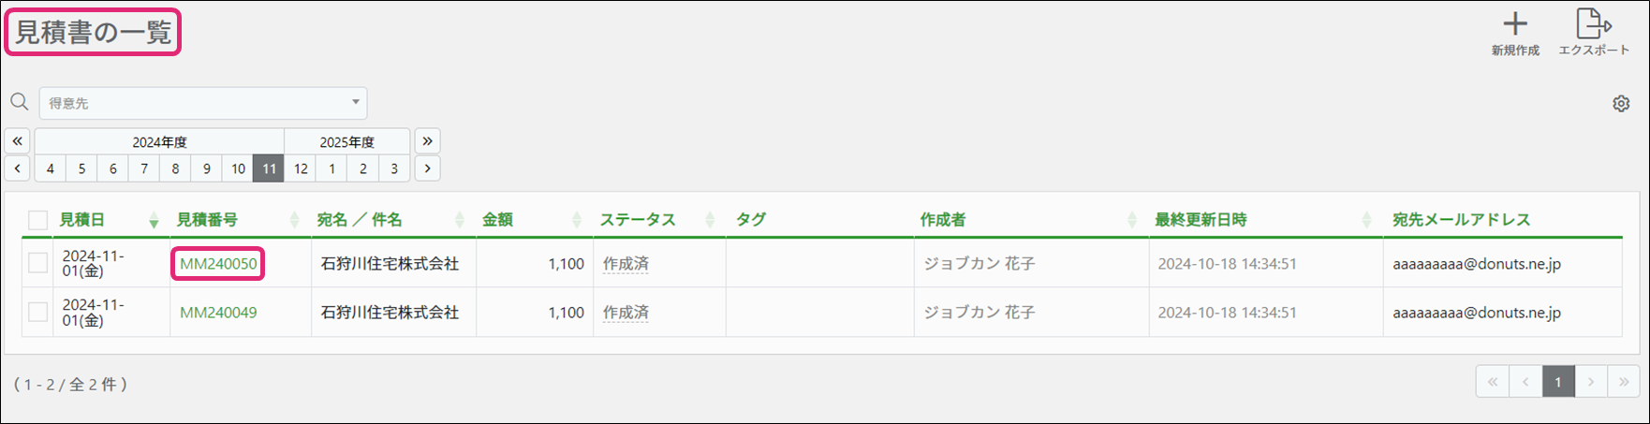Jump to next fiscal year double-arrow
The width and height of the screenshot is (1650, 424).
pyautogui.click(x=427, y=141)
